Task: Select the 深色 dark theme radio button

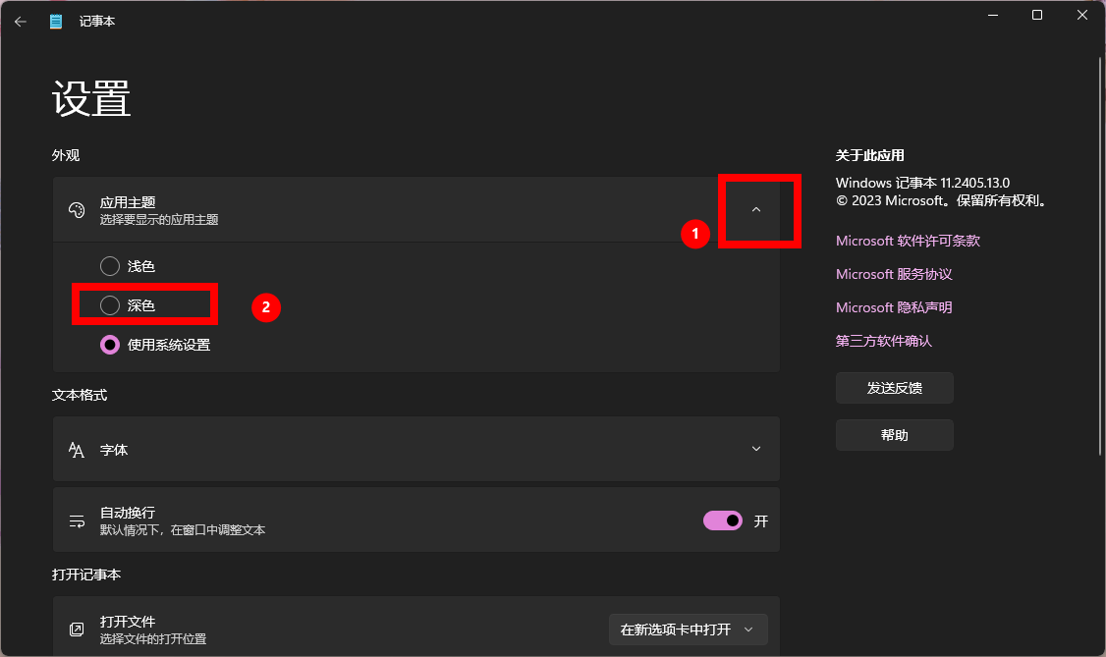Action: coord(110,305)
